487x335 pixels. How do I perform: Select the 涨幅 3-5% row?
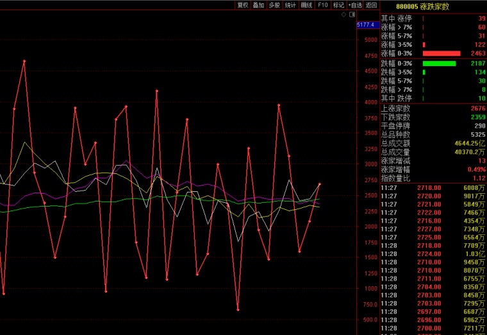point(433,44)
